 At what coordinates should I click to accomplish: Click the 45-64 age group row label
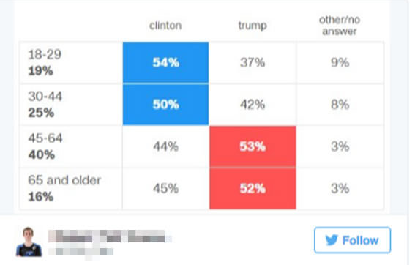coord(45,138)
